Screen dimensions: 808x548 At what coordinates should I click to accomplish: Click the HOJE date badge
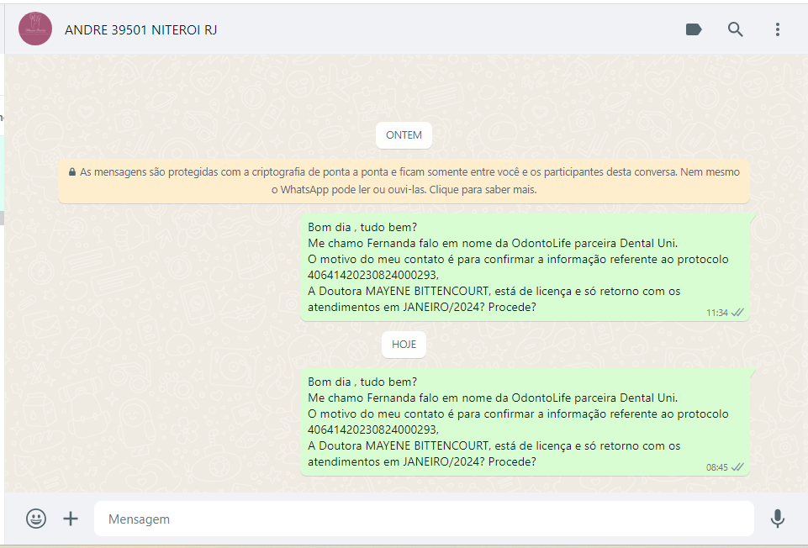coord(404,344)
